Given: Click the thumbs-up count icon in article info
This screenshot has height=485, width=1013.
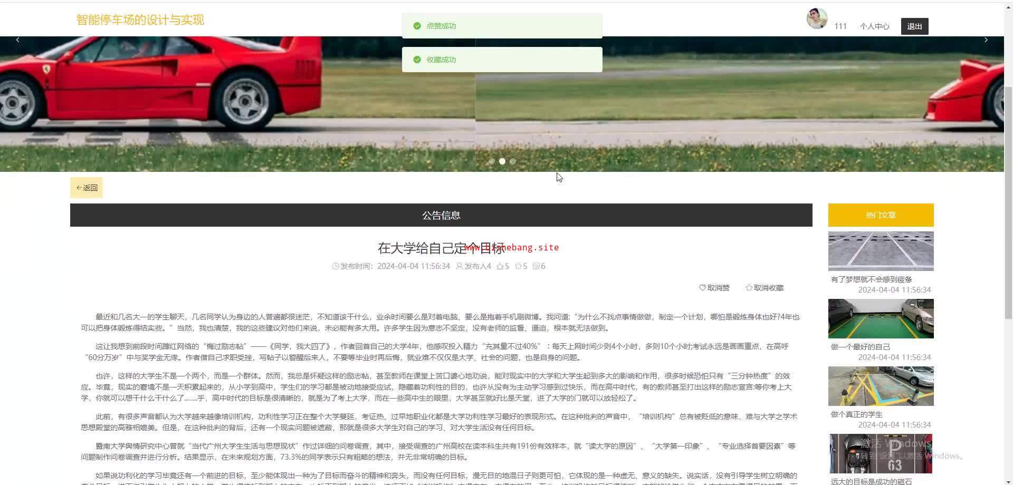Looking at the screenshot, I should click(x=500, y=266).
